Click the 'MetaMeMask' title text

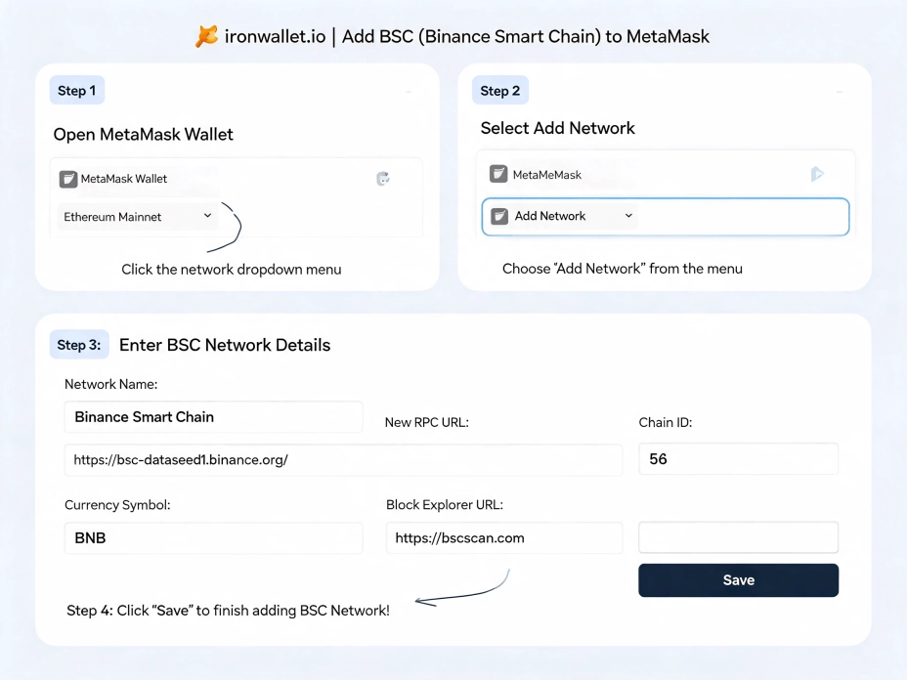tap(547, 175)
